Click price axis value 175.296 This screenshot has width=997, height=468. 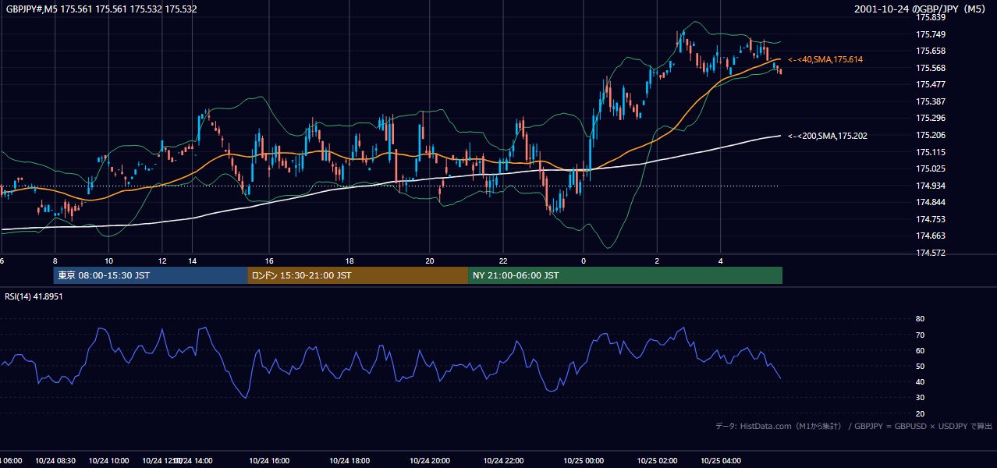(x=931, y=118)
